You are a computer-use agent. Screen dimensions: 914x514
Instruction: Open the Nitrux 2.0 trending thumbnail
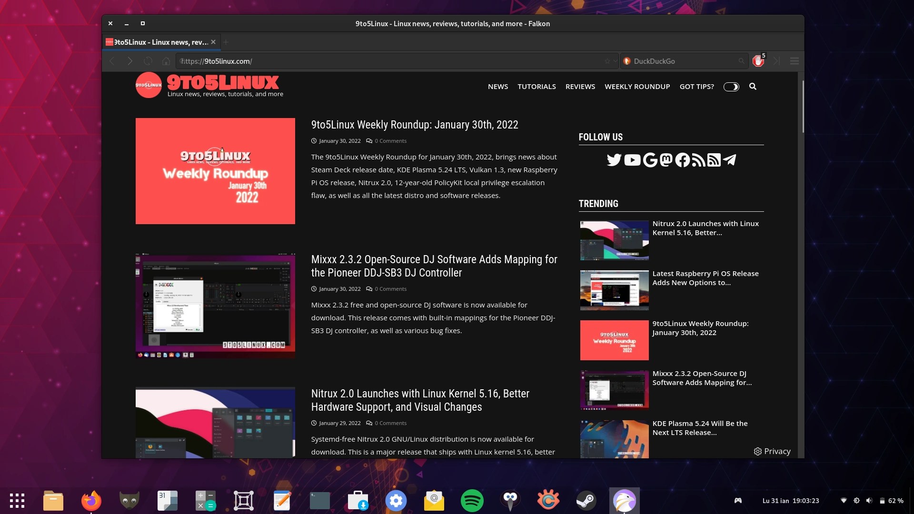tap(614, 240)
